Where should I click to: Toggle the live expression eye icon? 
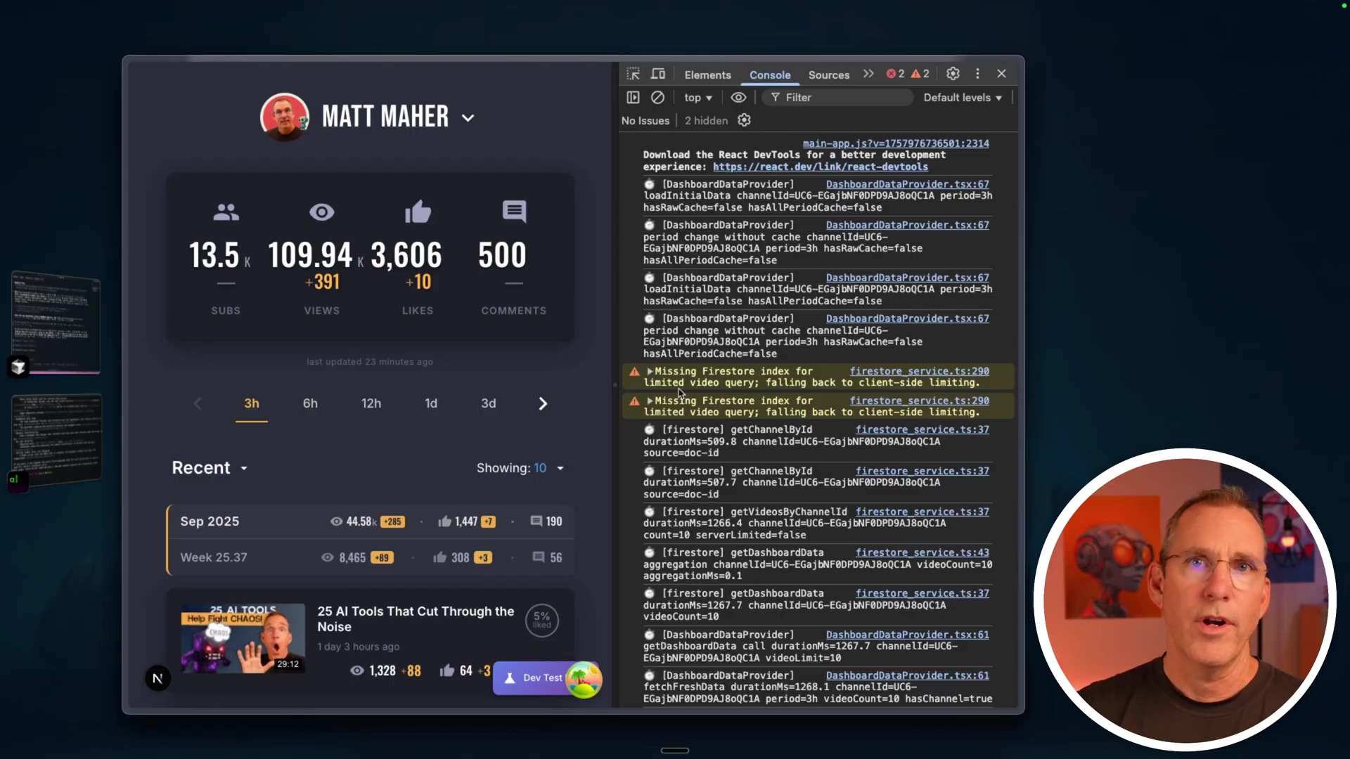pos(738,98)
